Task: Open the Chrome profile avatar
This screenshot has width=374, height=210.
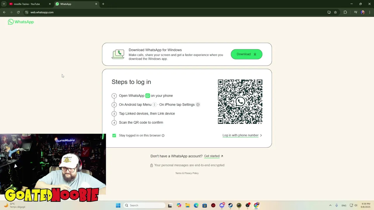Action: [363, 12]
